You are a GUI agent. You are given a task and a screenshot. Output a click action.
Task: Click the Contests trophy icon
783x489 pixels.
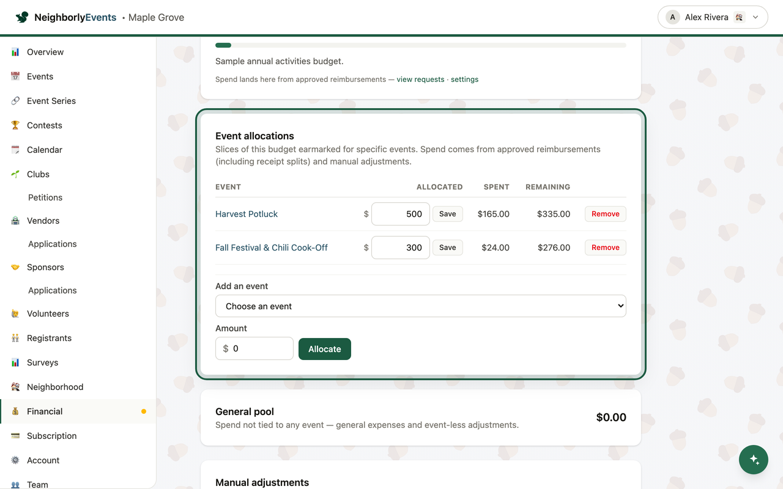(15, 125)
